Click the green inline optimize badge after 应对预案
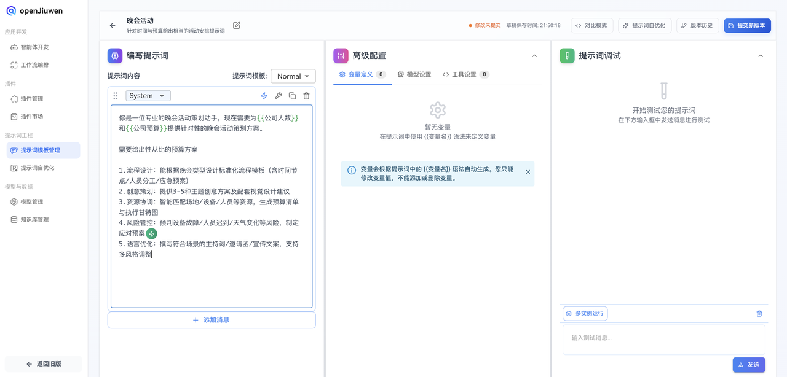Viewport: 787px width, 377px height. (151, 234)
